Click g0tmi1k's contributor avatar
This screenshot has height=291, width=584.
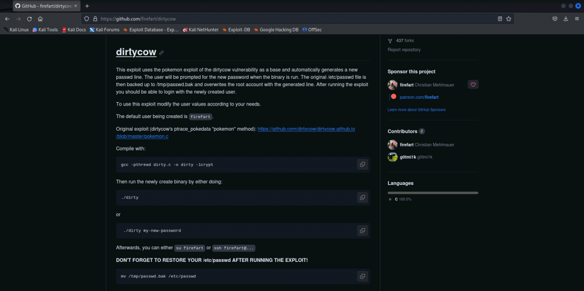392,157
